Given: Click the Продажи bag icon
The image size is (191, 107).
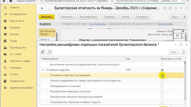Looking at the screenshot, I should coord(5,28).
